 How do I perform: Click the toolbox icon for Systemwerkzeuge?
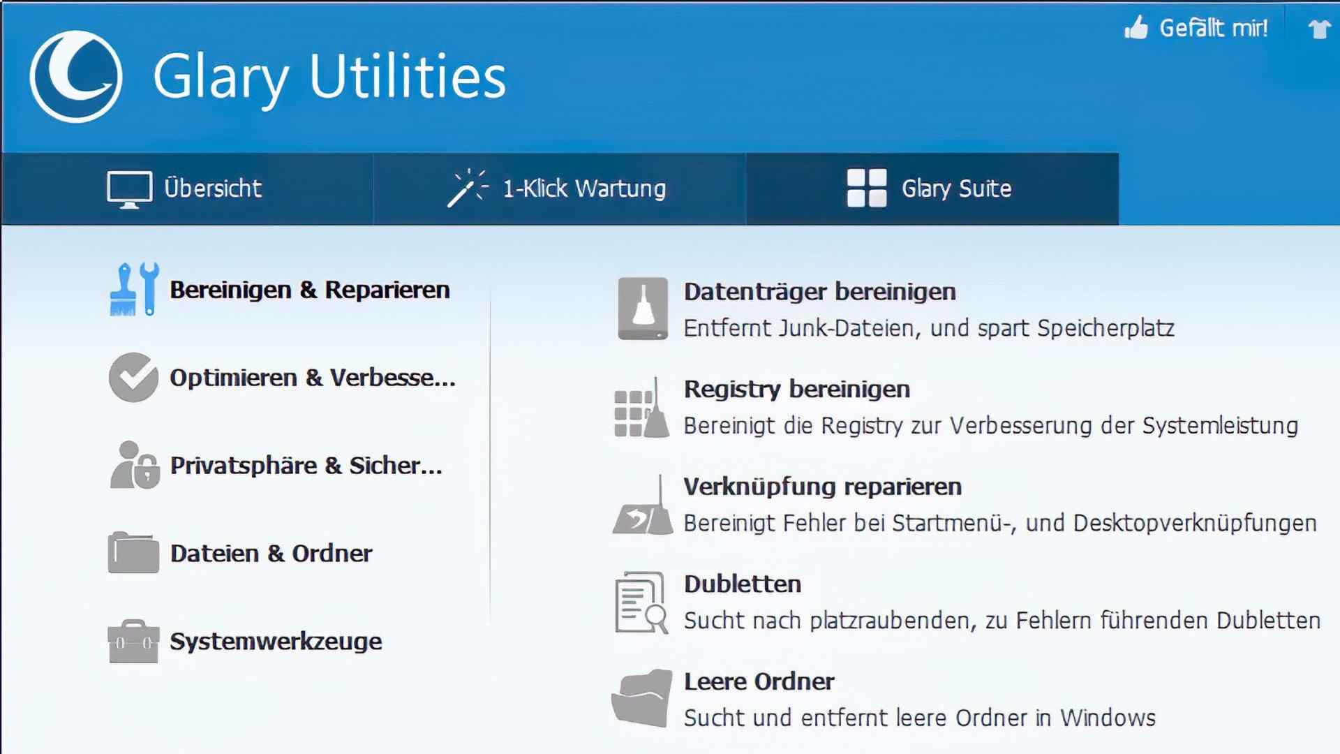(133, 641)
